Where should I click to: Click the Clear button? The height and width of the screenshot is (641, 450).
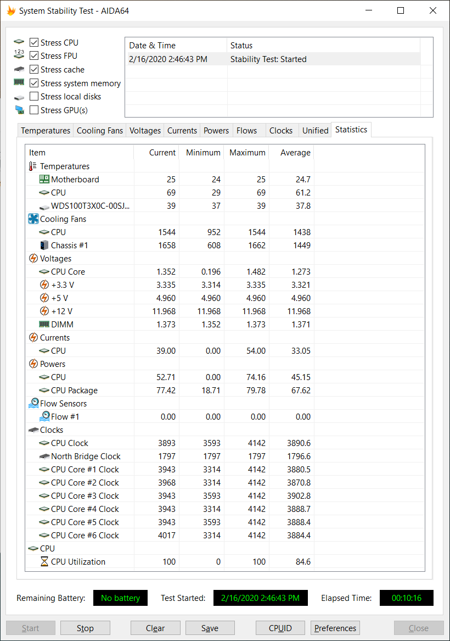pos(155,628)
